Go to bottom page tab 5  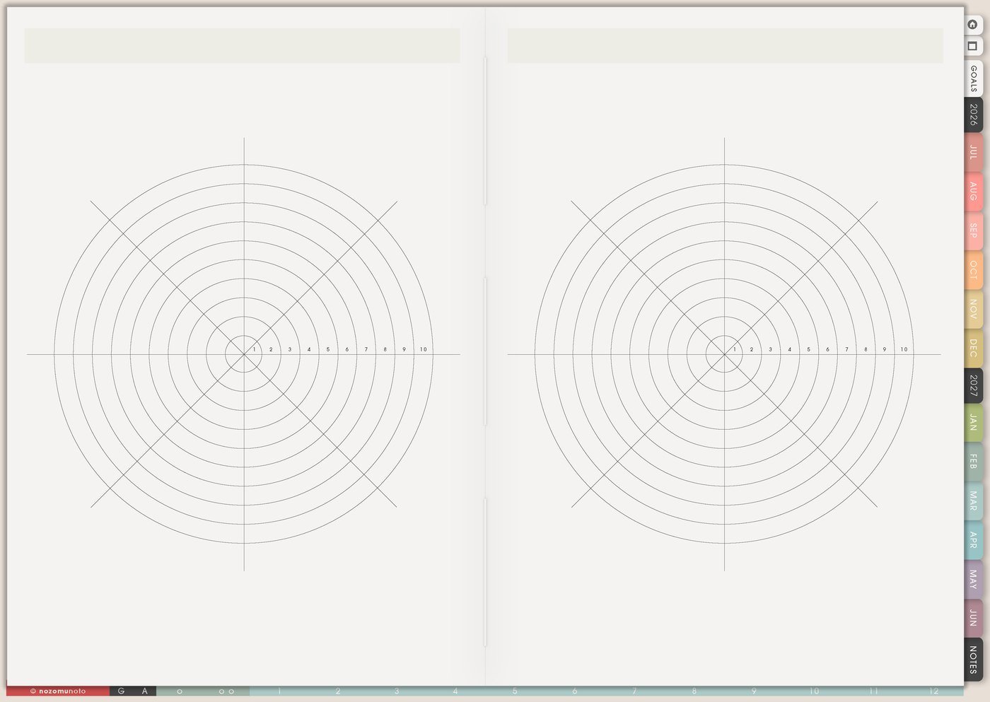[x=515, y=691]
